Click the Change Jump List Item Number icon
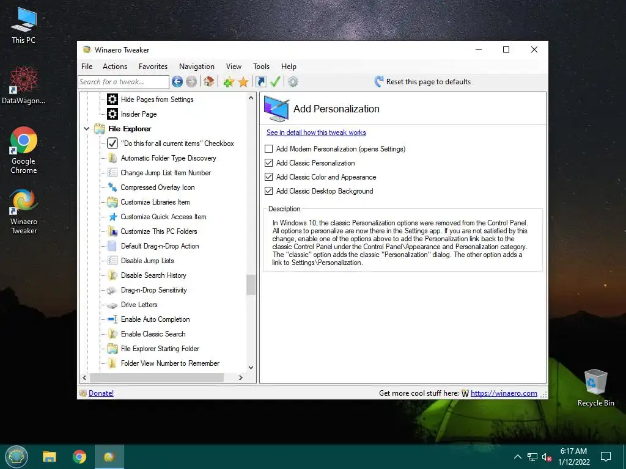The width and height of the screenshot is (626, 469). [112, 173]
